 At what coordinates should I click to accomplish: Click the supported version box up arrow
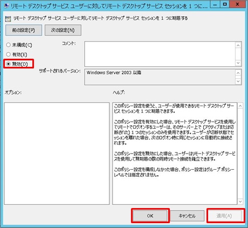click(x=238, y=73)
